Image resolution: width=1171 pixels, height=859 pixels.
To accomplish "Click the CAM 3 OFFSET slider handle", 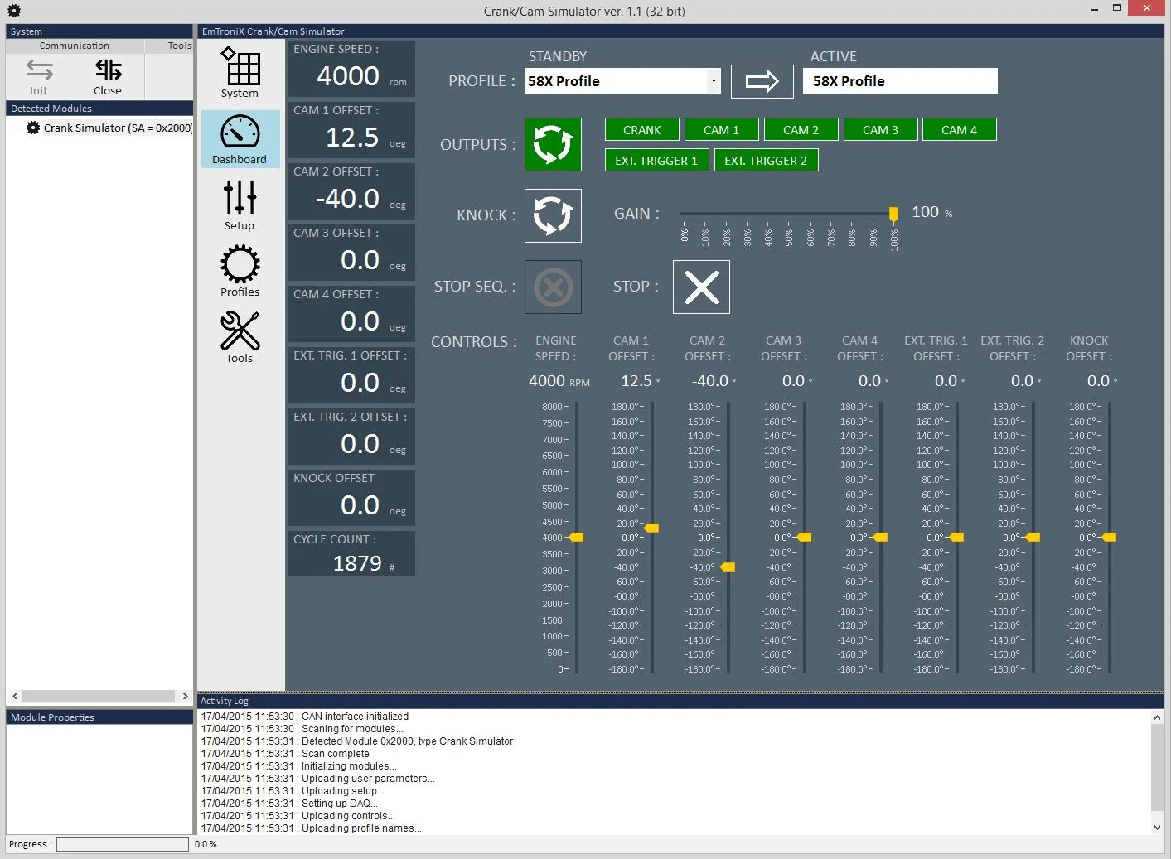I will click(804, 538).
